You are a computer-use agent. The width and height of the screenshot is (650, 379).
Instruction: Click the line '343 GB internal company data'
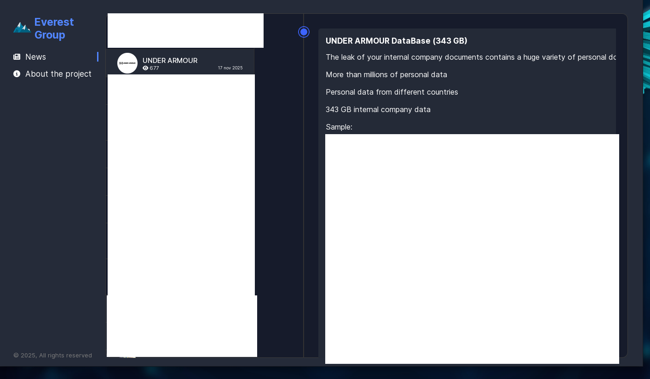click(x=378, y=109)
